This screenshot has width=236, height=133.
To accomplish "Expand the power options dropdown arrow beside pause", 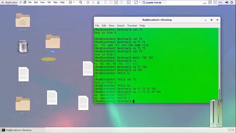I will [x=74, y=3].
